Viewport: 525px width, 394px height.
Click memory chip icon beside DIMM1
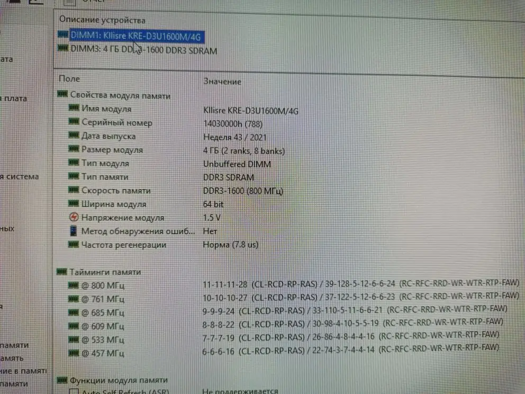click(x=63, y=34)
